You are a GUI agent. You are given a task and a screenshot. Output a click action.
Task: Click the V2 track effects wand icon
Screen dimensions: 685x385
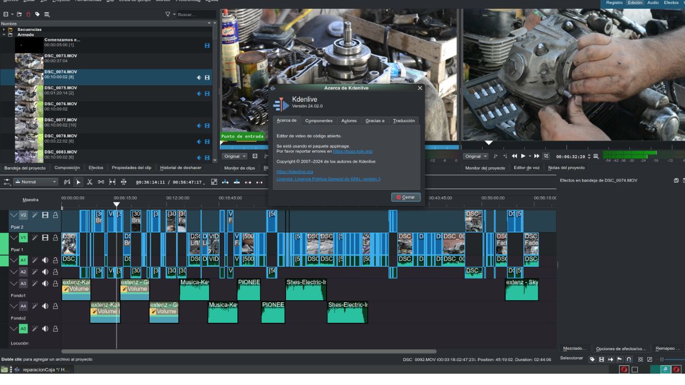coord(35,215)
